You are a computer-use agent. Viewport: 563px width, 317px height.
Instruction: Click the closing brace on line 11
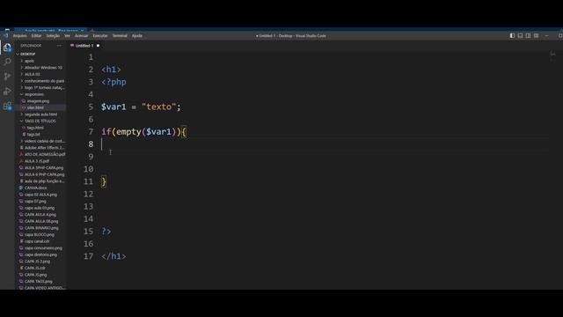[104, 181]
